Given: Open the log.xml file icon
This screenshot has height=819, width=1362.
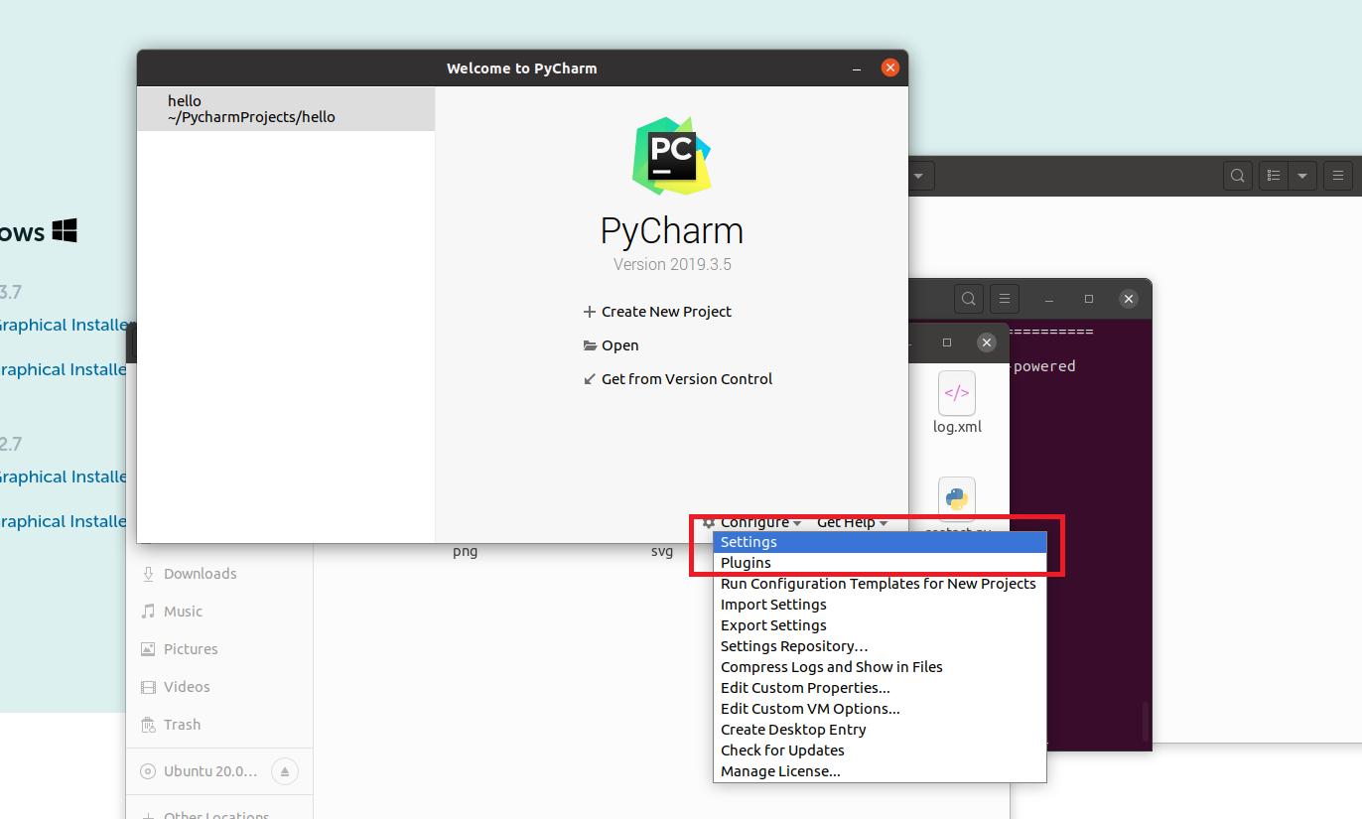Looking at the screenshot, I should pos(956,393).
